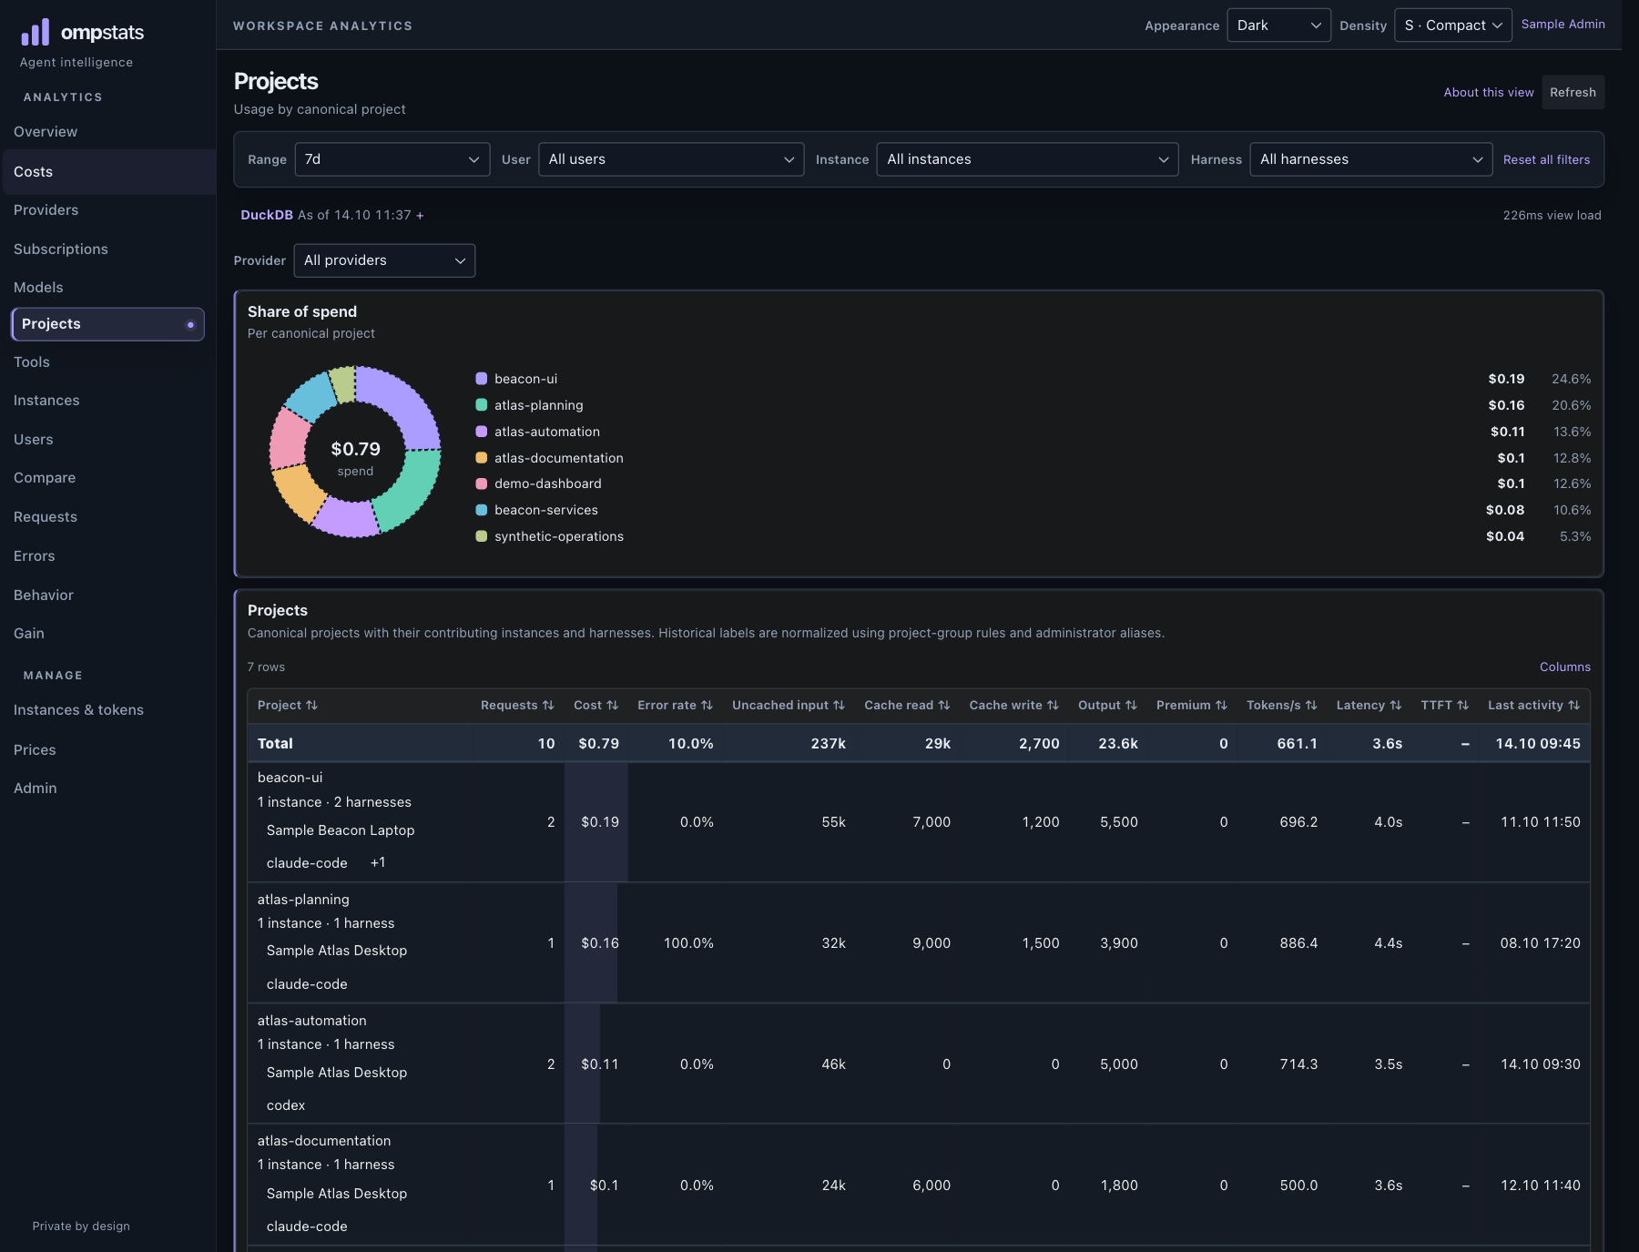Viewport: 1639px width, 1252px height.
Task: Sort table by Premium column
Action: point(1191,705)
